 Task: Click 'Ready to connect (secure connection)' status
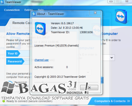pyautogui.click(x=29, y=101)
